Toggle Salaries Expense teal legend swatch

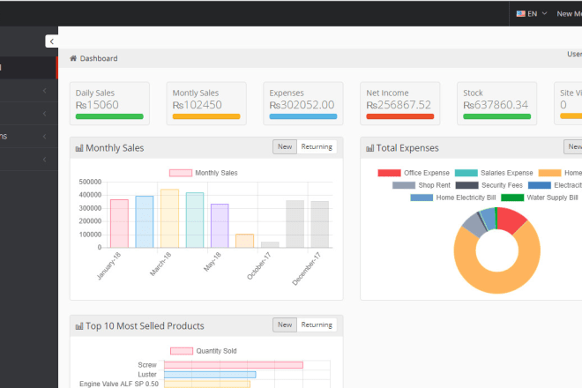pos(466,173)
